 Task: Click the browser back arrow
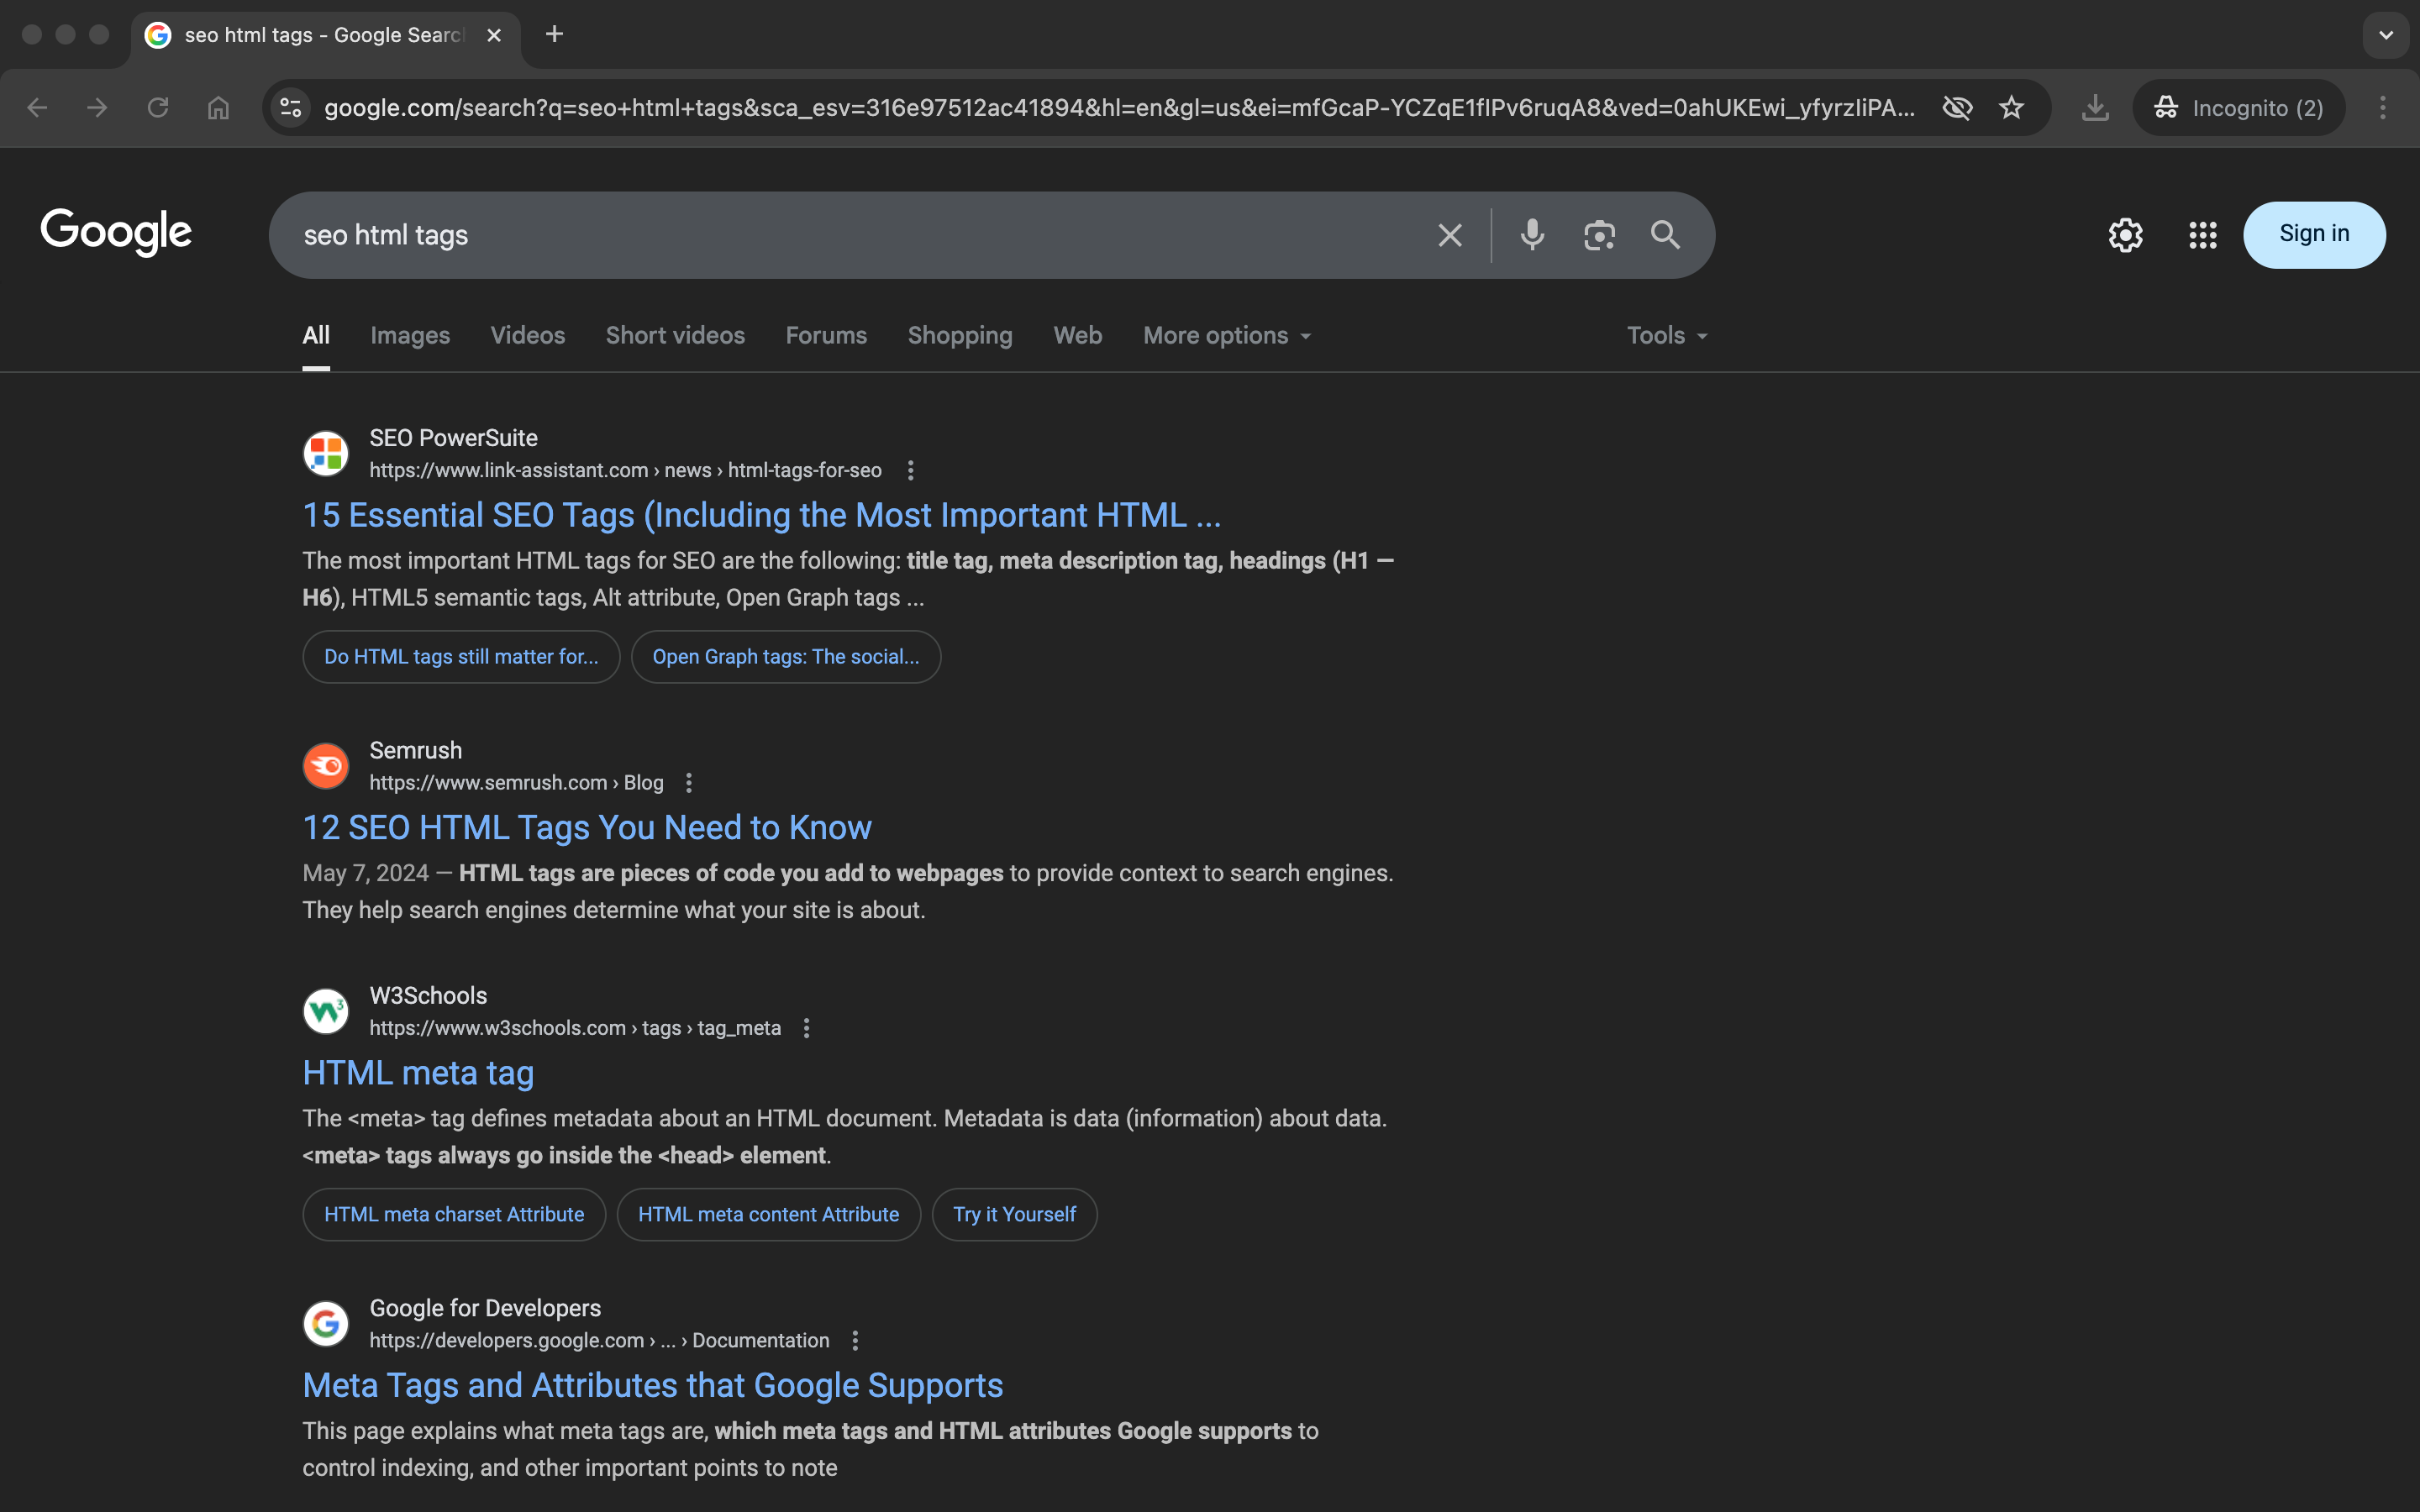pyautogui.click(x=37, y=108)
